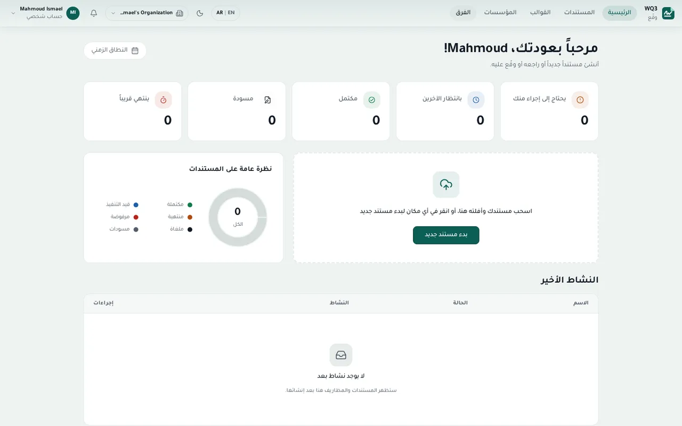Open the المؤسسات tab

[x=500, y=13]
